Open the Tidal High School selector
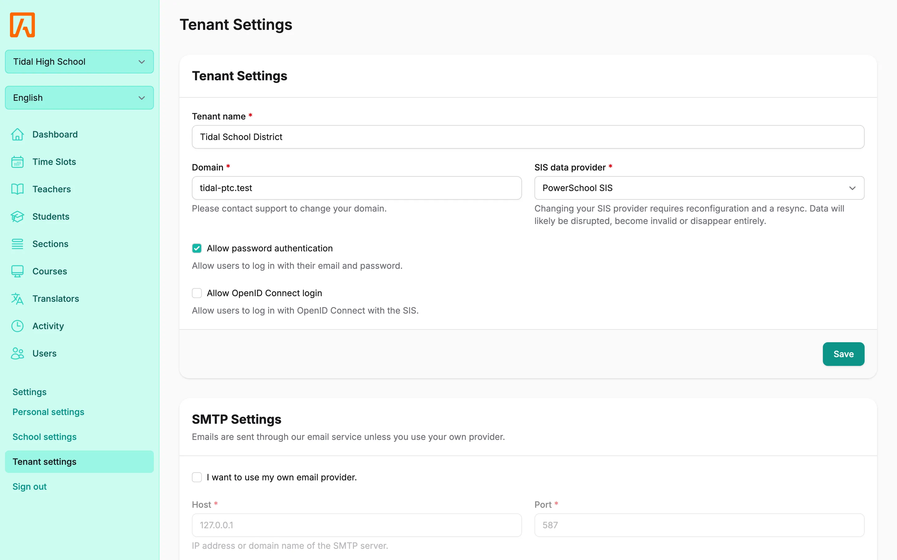Viewport: 897px width, 560px height. (x=79, y=62)
